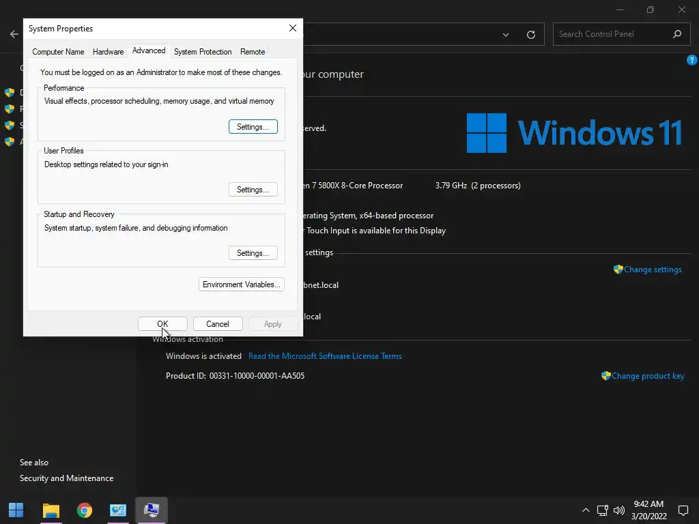This screenshot has width=699, height=524.
Task: Click the third shield icon in sidebar
Action: click(10, 126)
